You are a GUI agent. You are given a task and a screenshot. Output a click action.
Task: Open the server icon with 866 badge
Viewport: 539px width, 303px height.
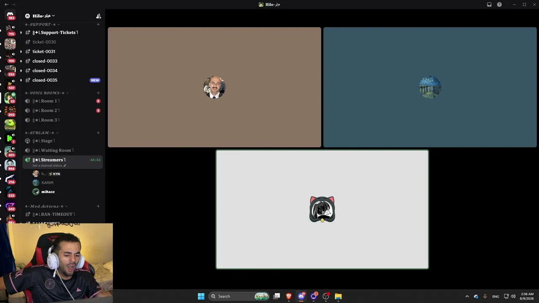[x=10, y=165]
